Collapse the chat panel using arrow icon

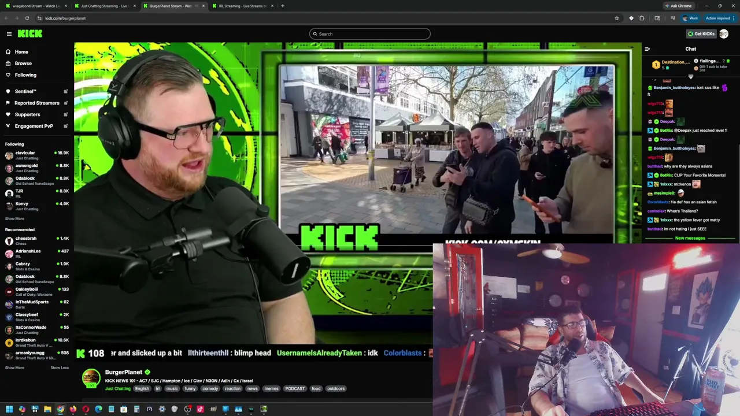[647, 49]
